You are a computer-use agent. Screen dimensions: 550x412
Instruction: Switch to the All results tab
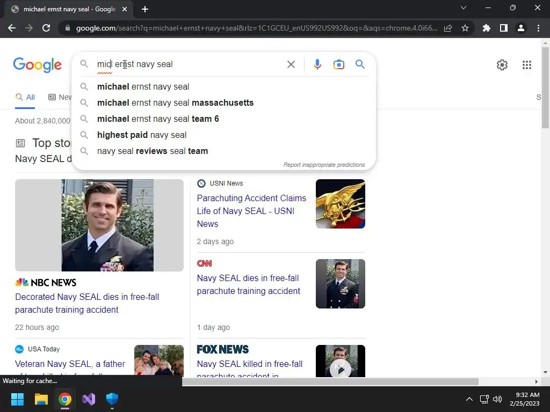25,97
